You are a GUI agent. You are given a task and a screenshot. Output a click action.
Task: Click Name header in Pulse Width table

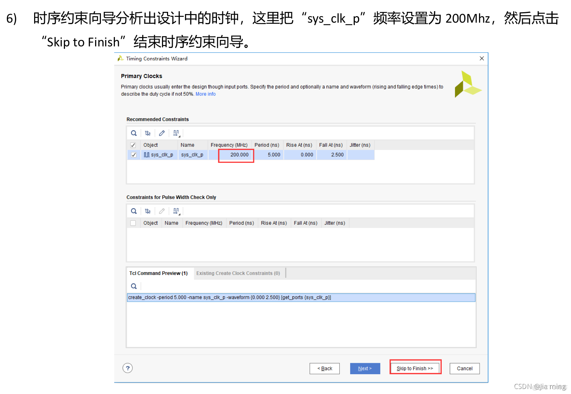172,223
